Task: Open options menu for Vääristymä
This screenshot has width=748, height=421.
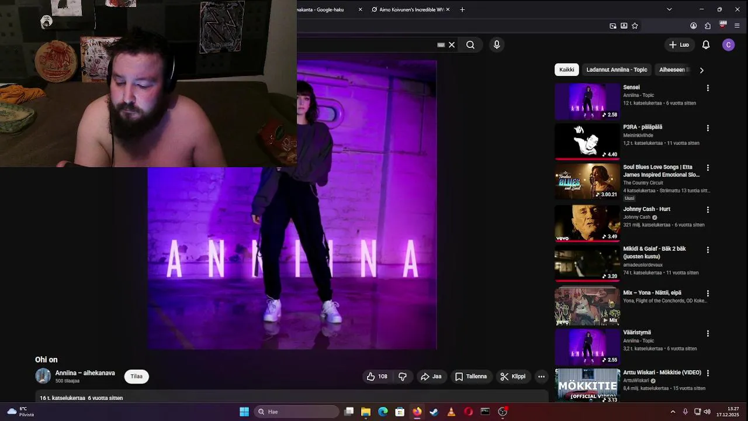Action: pyautogui.click(x=708, y=333)
